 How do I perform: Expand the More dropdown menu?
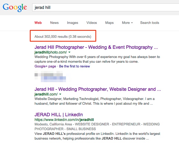127,23
